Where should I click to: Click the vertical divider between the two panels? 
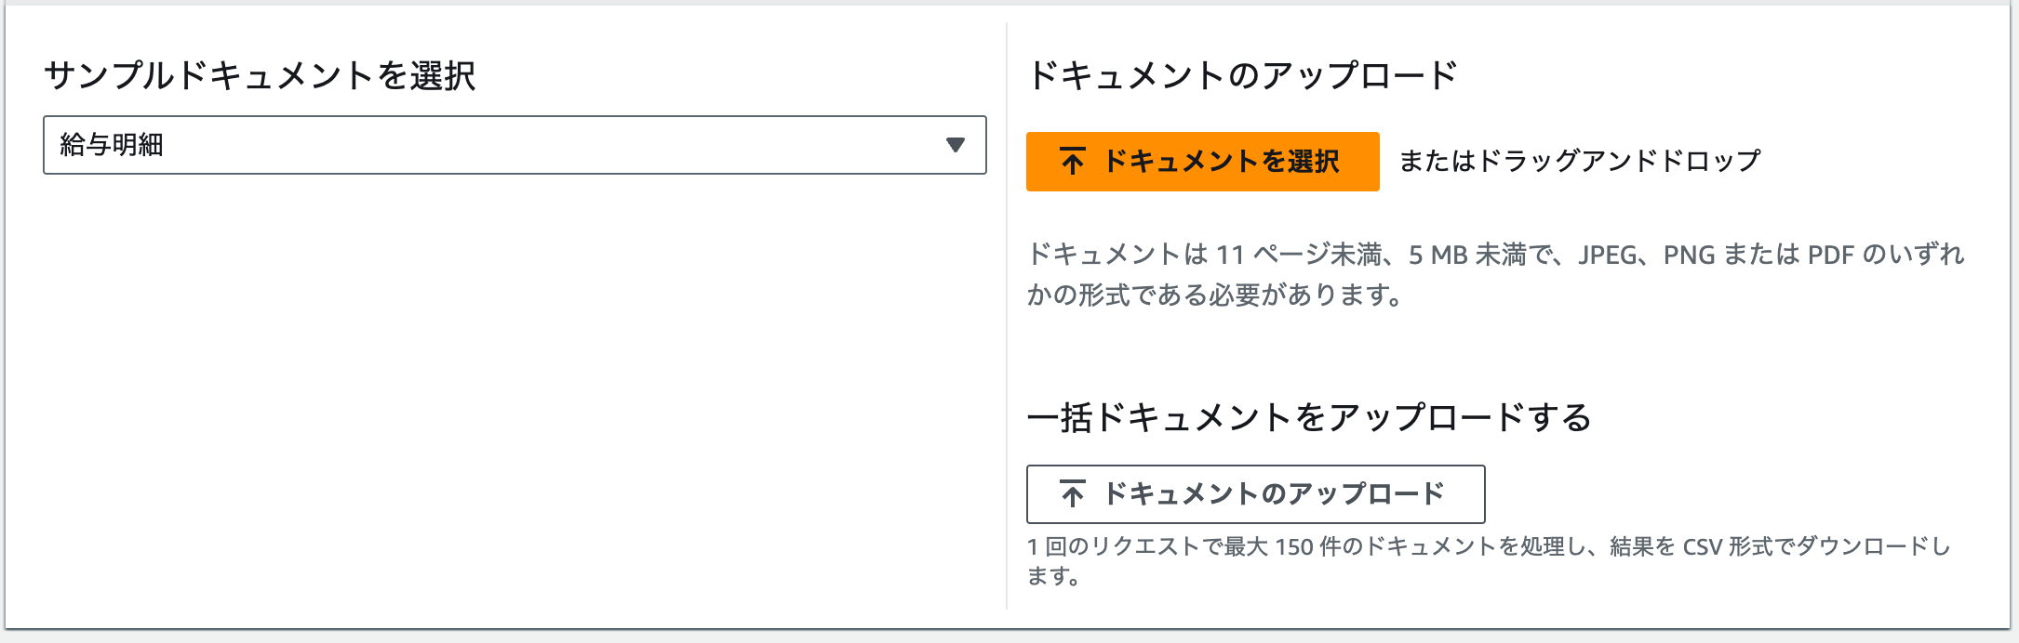pos(1007,316)
